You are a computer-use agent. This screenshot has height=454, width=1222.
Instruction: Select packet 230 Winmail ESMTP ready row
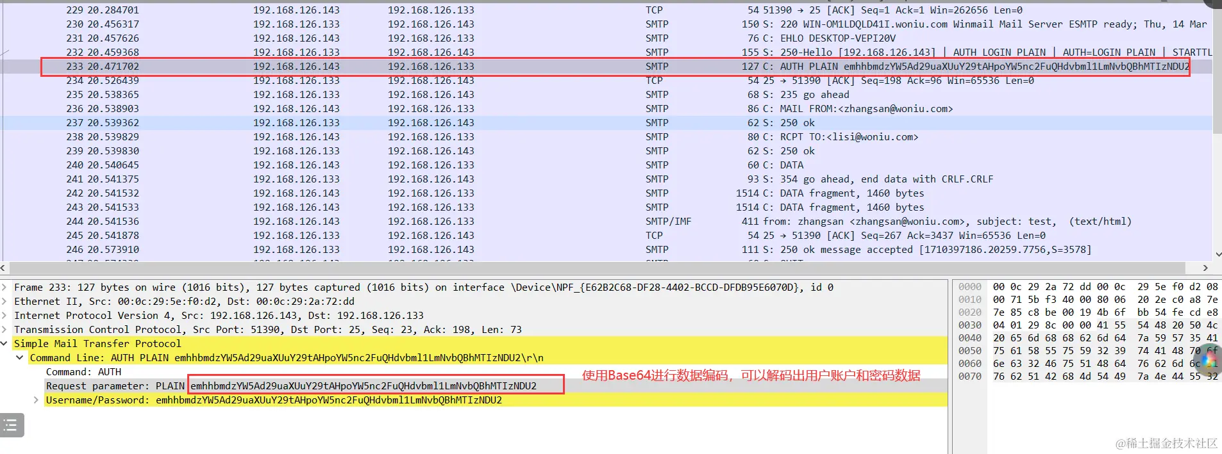[x=607, y=24]
